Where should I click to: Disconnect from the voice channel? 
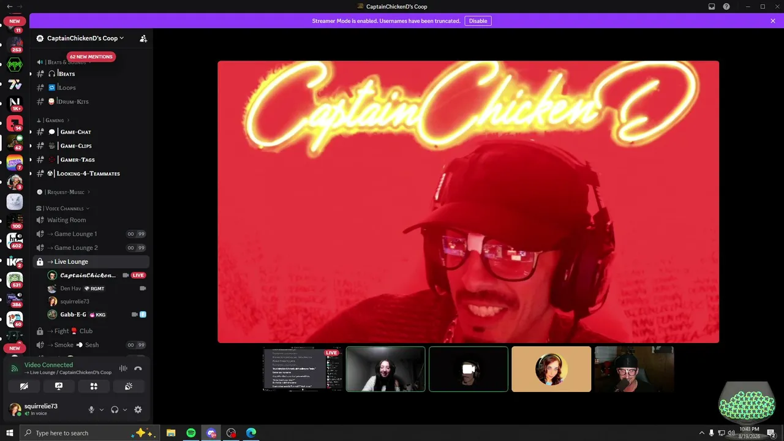point(138,368)
